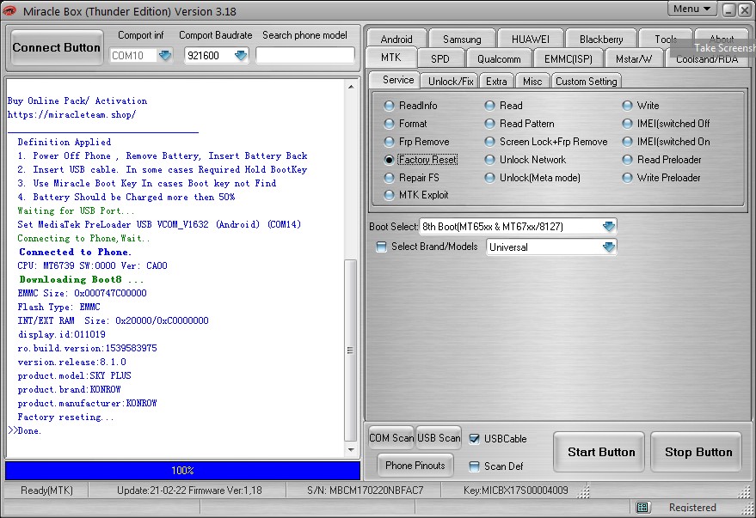
Task: Select the ReadInfo radio option
Action: [x=390, y=106]
